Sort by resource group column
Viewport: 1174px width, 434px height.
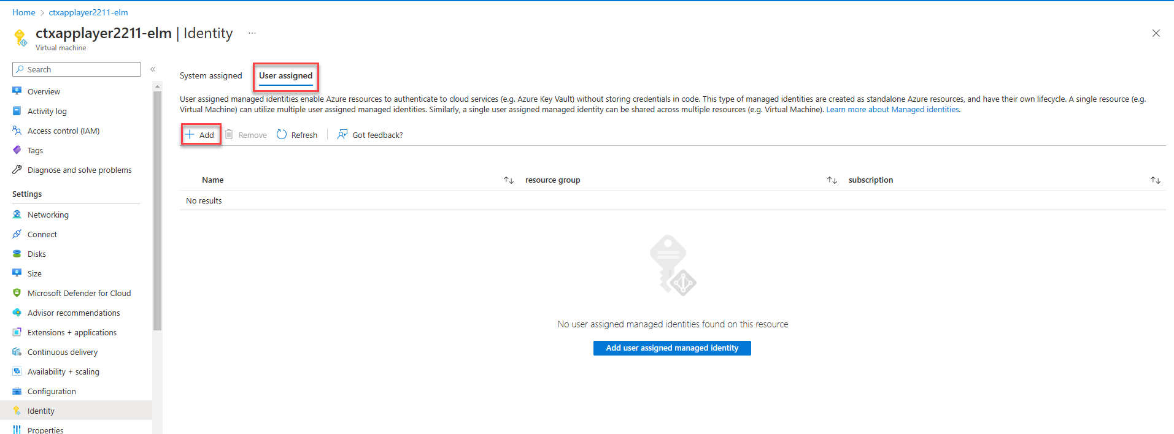[x=832, y=180]
